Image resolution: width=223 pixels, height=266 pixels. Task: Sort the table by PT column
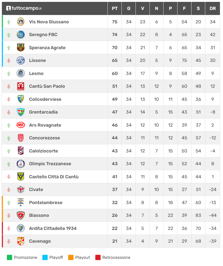click(x=115, y=8)
